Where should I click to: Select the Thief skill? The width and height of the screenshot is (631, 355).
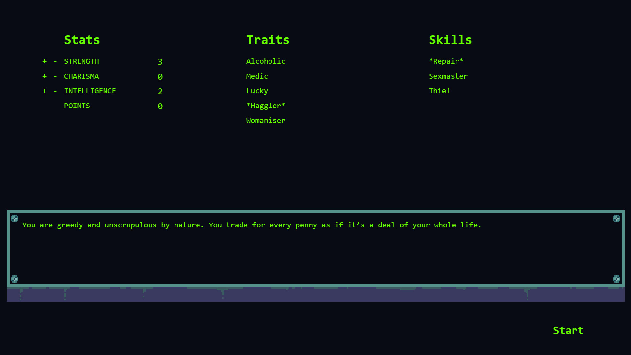(x=439, y=91)
